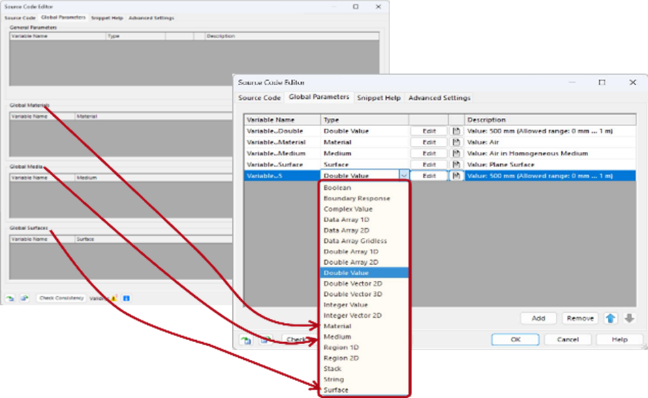Click 'Value: Plane Surface' description cell
This screenshot has width=648, height=398.
point(550,164)
